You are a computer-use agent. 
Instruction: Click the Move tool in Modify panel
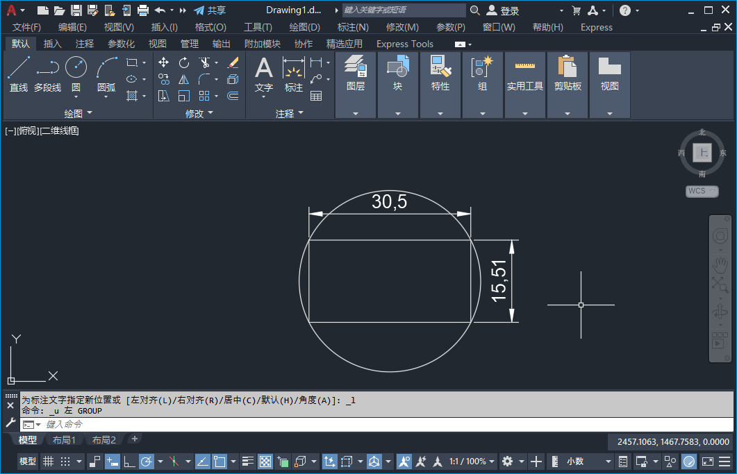[x=164, y=62]
